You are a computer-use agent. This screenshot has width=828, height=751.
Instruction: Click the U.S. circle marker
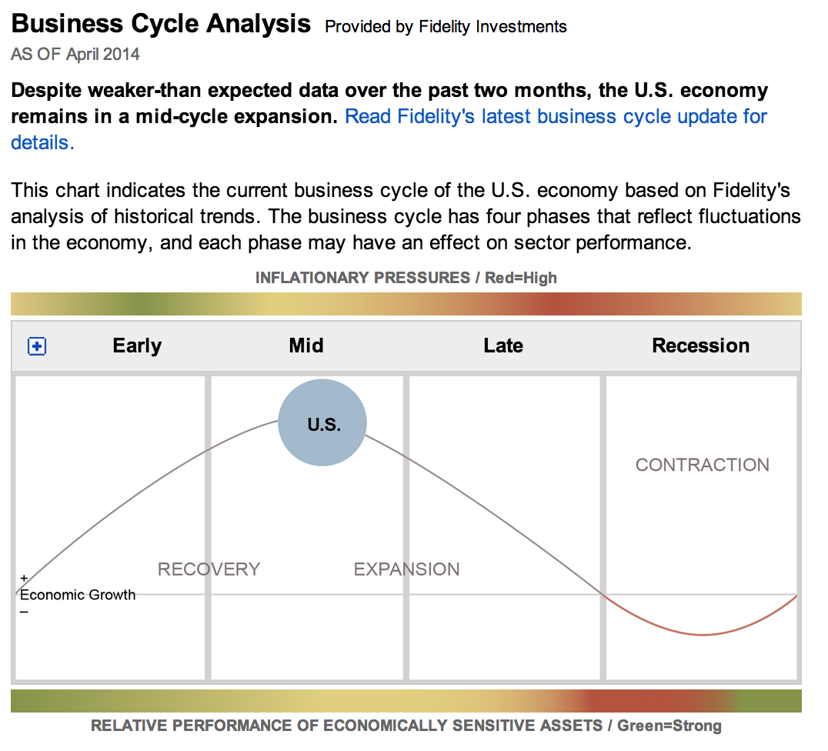tap(322, 422)
